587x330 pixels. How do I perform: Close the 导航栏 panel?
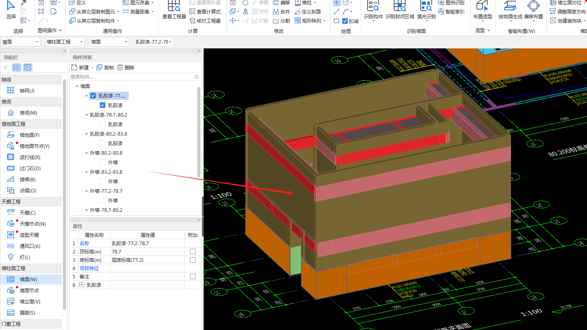tap(65, 51)
